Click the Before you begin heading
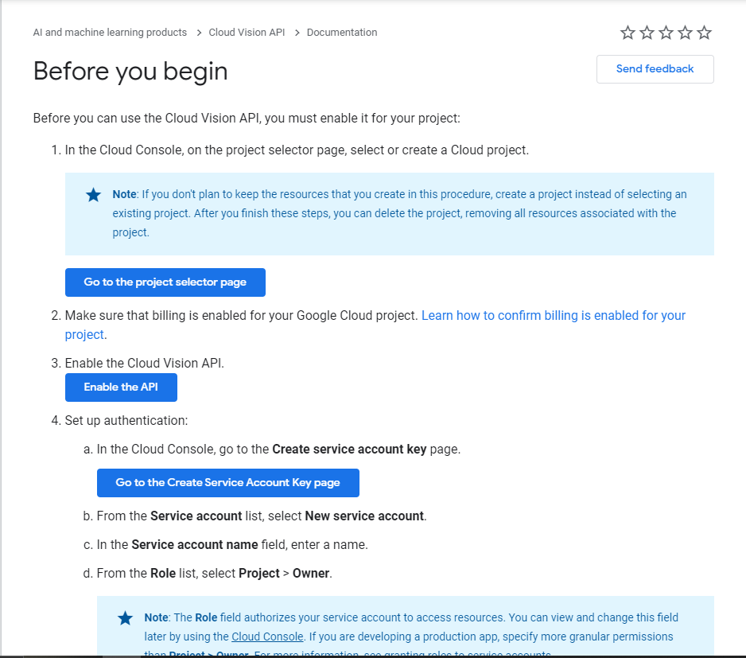Image resolution: width=746 pixels, height=658 pixels. click(130, 72)
